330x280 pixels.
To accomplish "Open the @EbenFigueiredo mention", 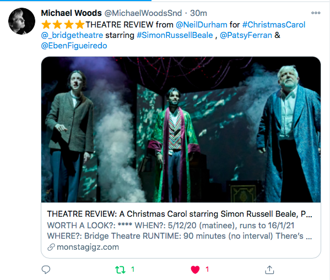I will (x=74, y=46).
